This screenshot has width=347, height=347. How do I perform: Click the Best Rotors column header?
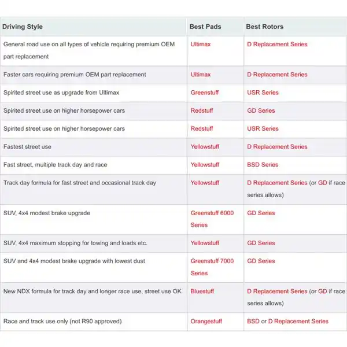(x=264, y=27)
